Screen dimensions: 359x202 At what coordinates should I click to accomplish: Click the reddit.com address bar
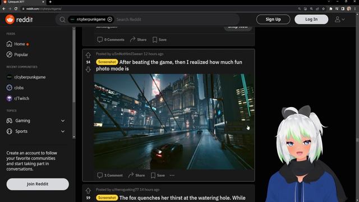[158, 9]
